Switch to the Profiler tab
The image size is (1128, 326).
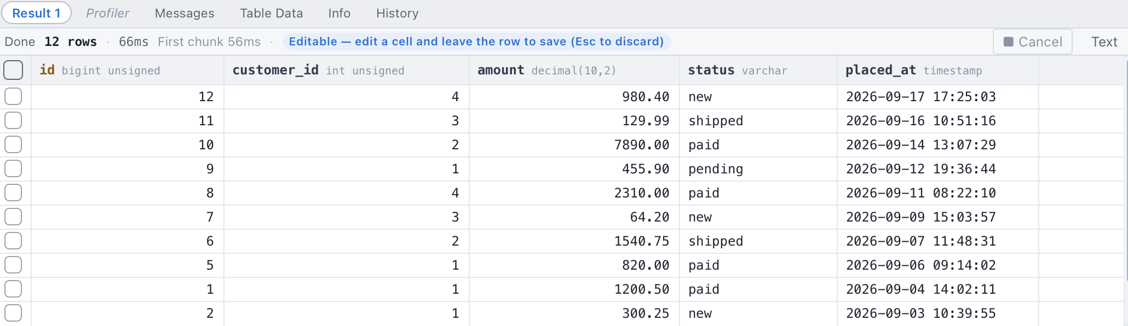pos(107,13)
